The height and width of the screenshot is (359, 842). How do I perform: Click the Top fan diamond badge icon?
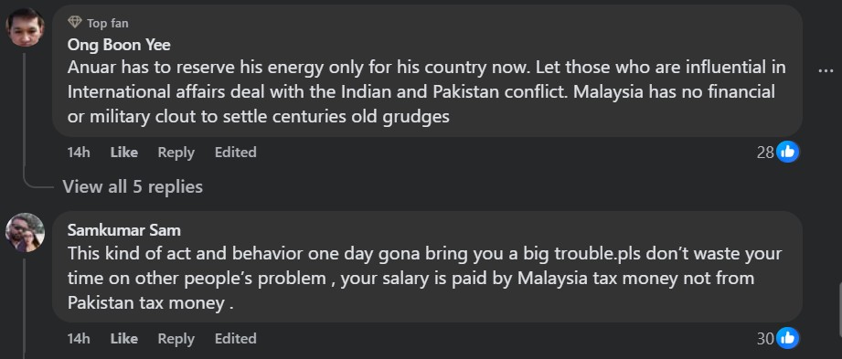(x=75, y=23)
